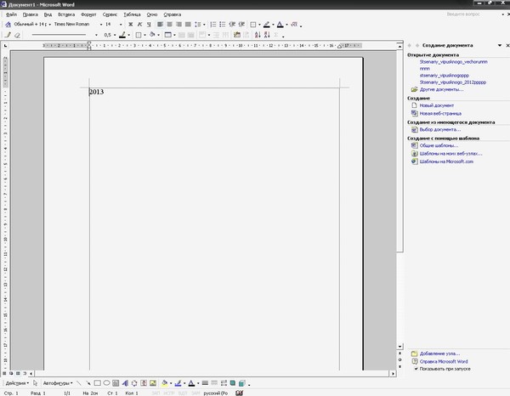Select the table Eraser tool
The width and height of the screenshot is (510, 396).
coord(17,35)
